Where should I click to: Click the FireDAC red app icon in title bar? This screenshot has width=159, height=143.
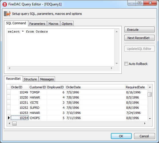tap(5, 4)
